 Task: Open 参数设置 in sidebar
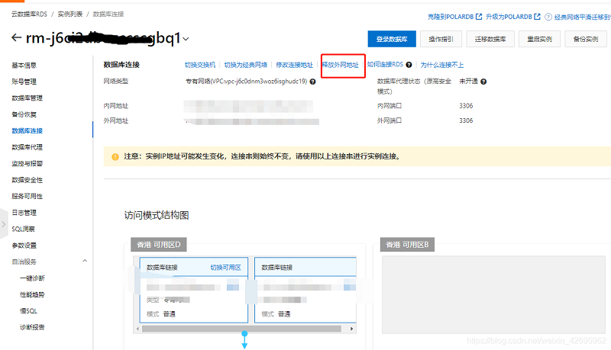tap(24, 245)
